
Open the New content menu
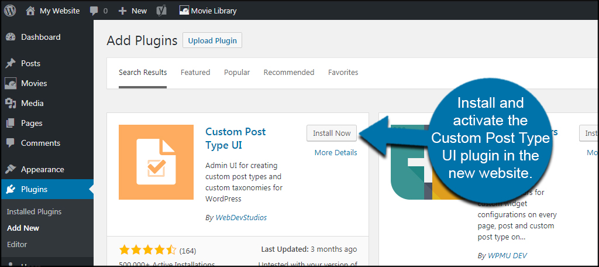tap(139, 11)
